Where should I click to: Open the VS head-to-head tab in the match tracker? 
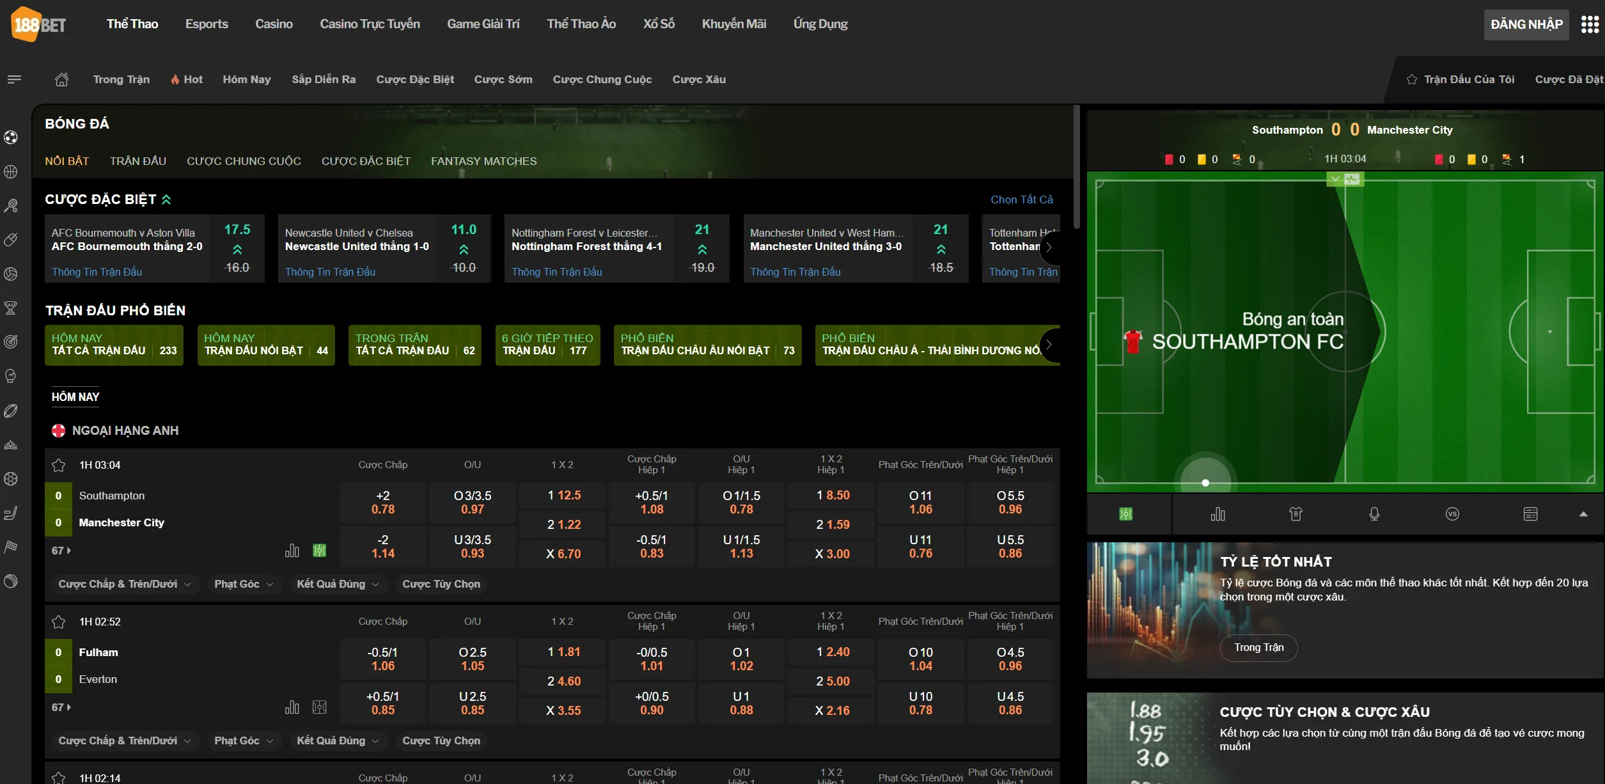[1452, 514]
